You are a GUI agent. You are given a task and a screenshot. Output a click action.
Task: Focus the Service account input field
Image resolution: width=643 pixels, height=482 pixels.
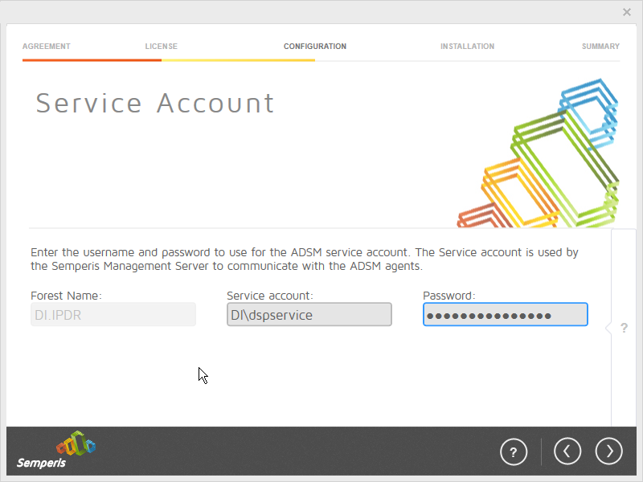(x=309, y=315)
